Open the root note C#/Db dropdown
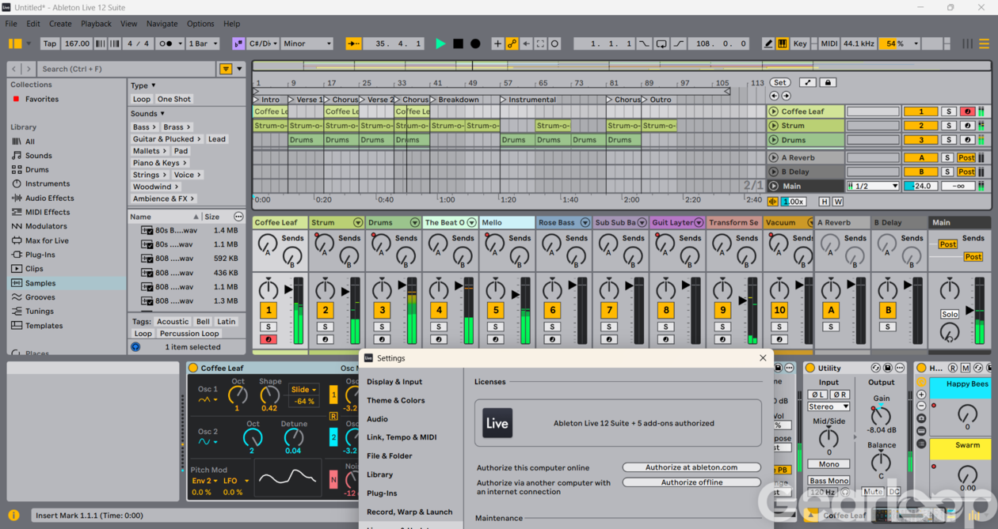The image size is (998, 529). click(x=262, y=44)
